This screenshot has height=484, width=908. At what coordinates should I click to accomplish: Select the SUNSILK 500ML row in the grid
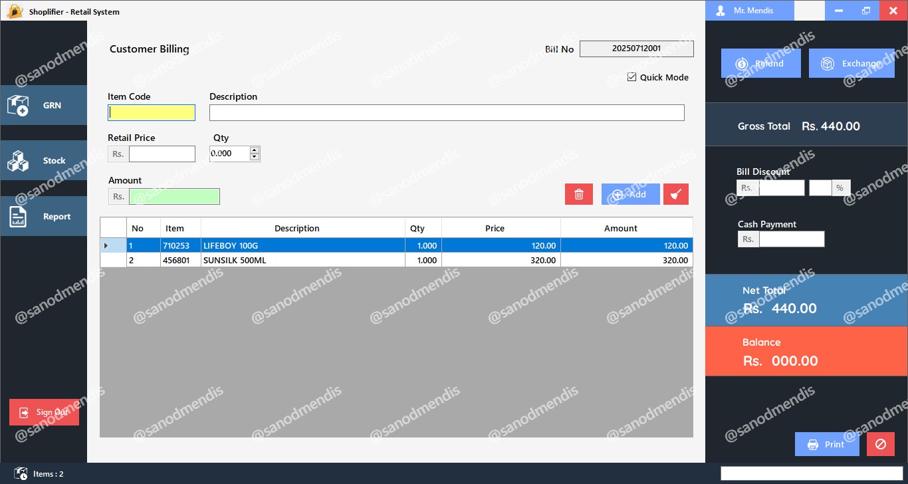click(x=297, y=260)
